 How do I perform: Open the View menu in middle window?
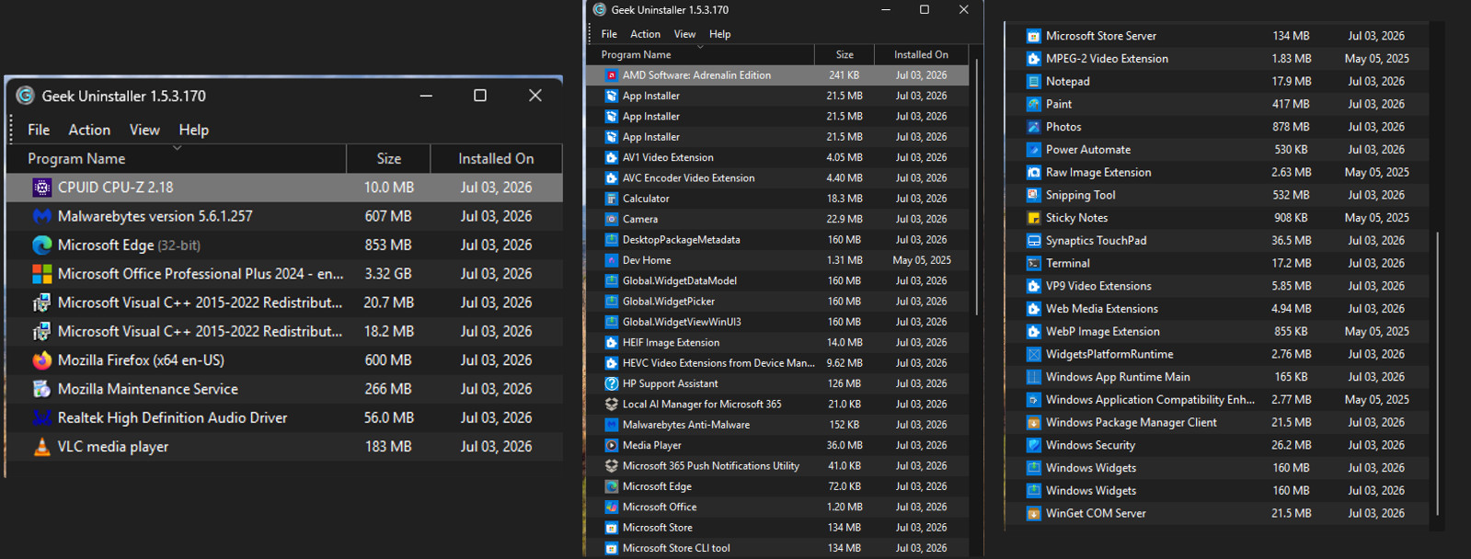684,34
